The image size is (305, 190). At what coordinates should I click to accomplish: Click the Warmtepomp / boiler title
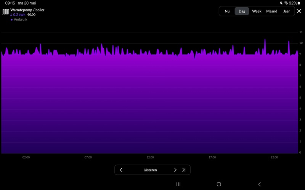click(27, 10)
